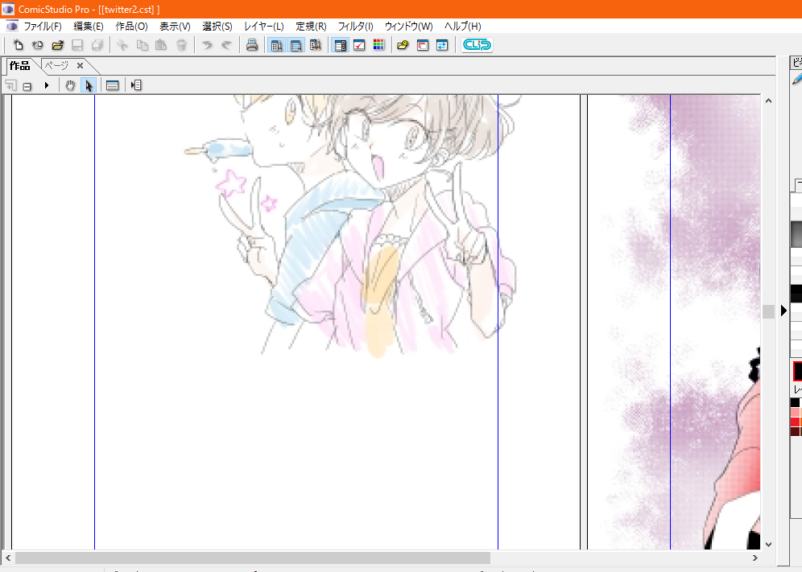Click the save all icon

(x=97, y=45)
